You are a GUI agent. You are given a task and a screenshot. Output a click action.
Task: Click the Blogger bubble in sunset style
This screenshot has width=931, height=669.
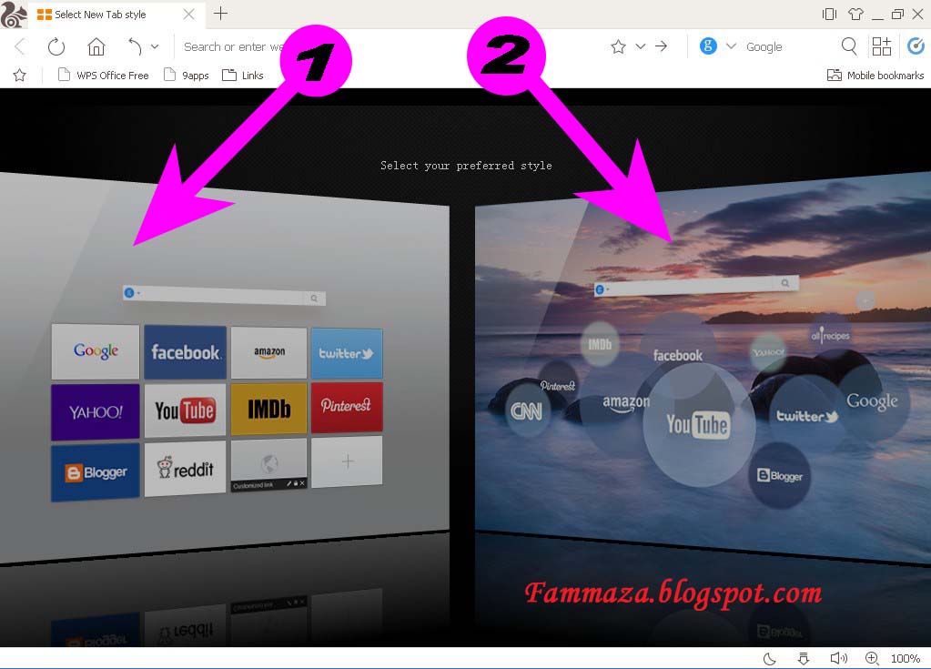click(x=780, y=475)
